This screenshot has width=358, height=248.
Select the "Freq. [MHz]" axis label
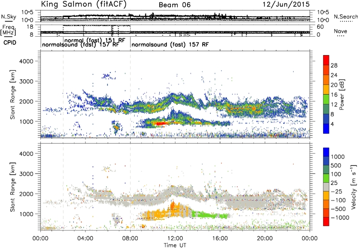pyautogui.click(x=8, y=30)
